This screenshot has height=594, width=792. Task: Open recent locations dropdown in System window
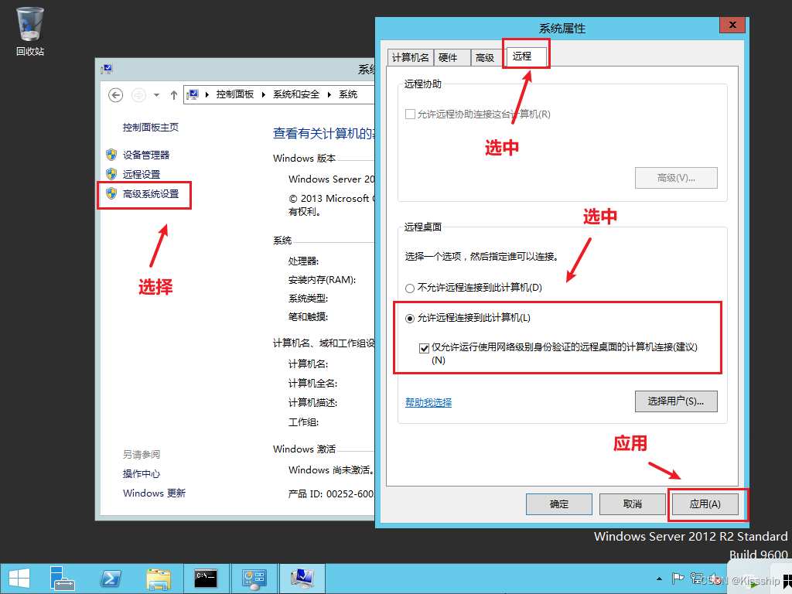point(156,95)
